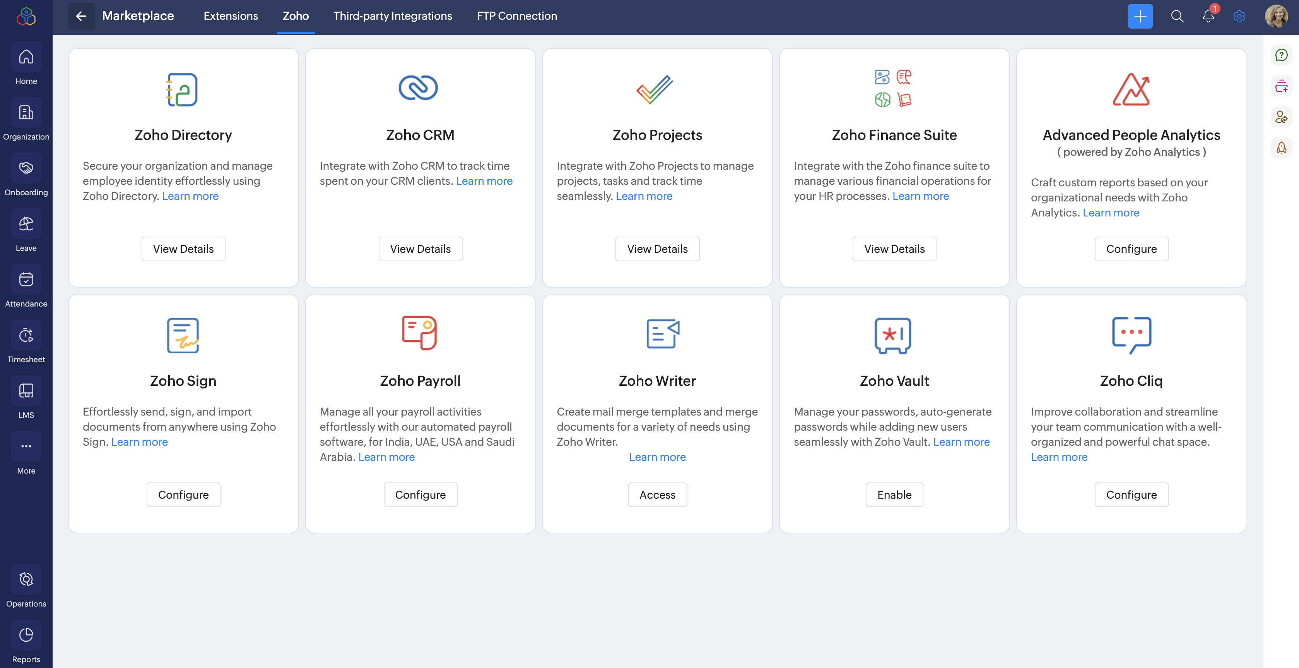Click the notifications bell icon
The width and height of the screenshot is (1299, 668).
[1208, 16]
